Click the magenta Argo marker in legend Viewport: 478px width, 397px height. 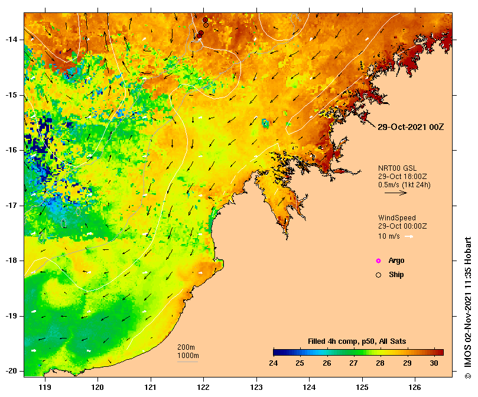[378, 261]
